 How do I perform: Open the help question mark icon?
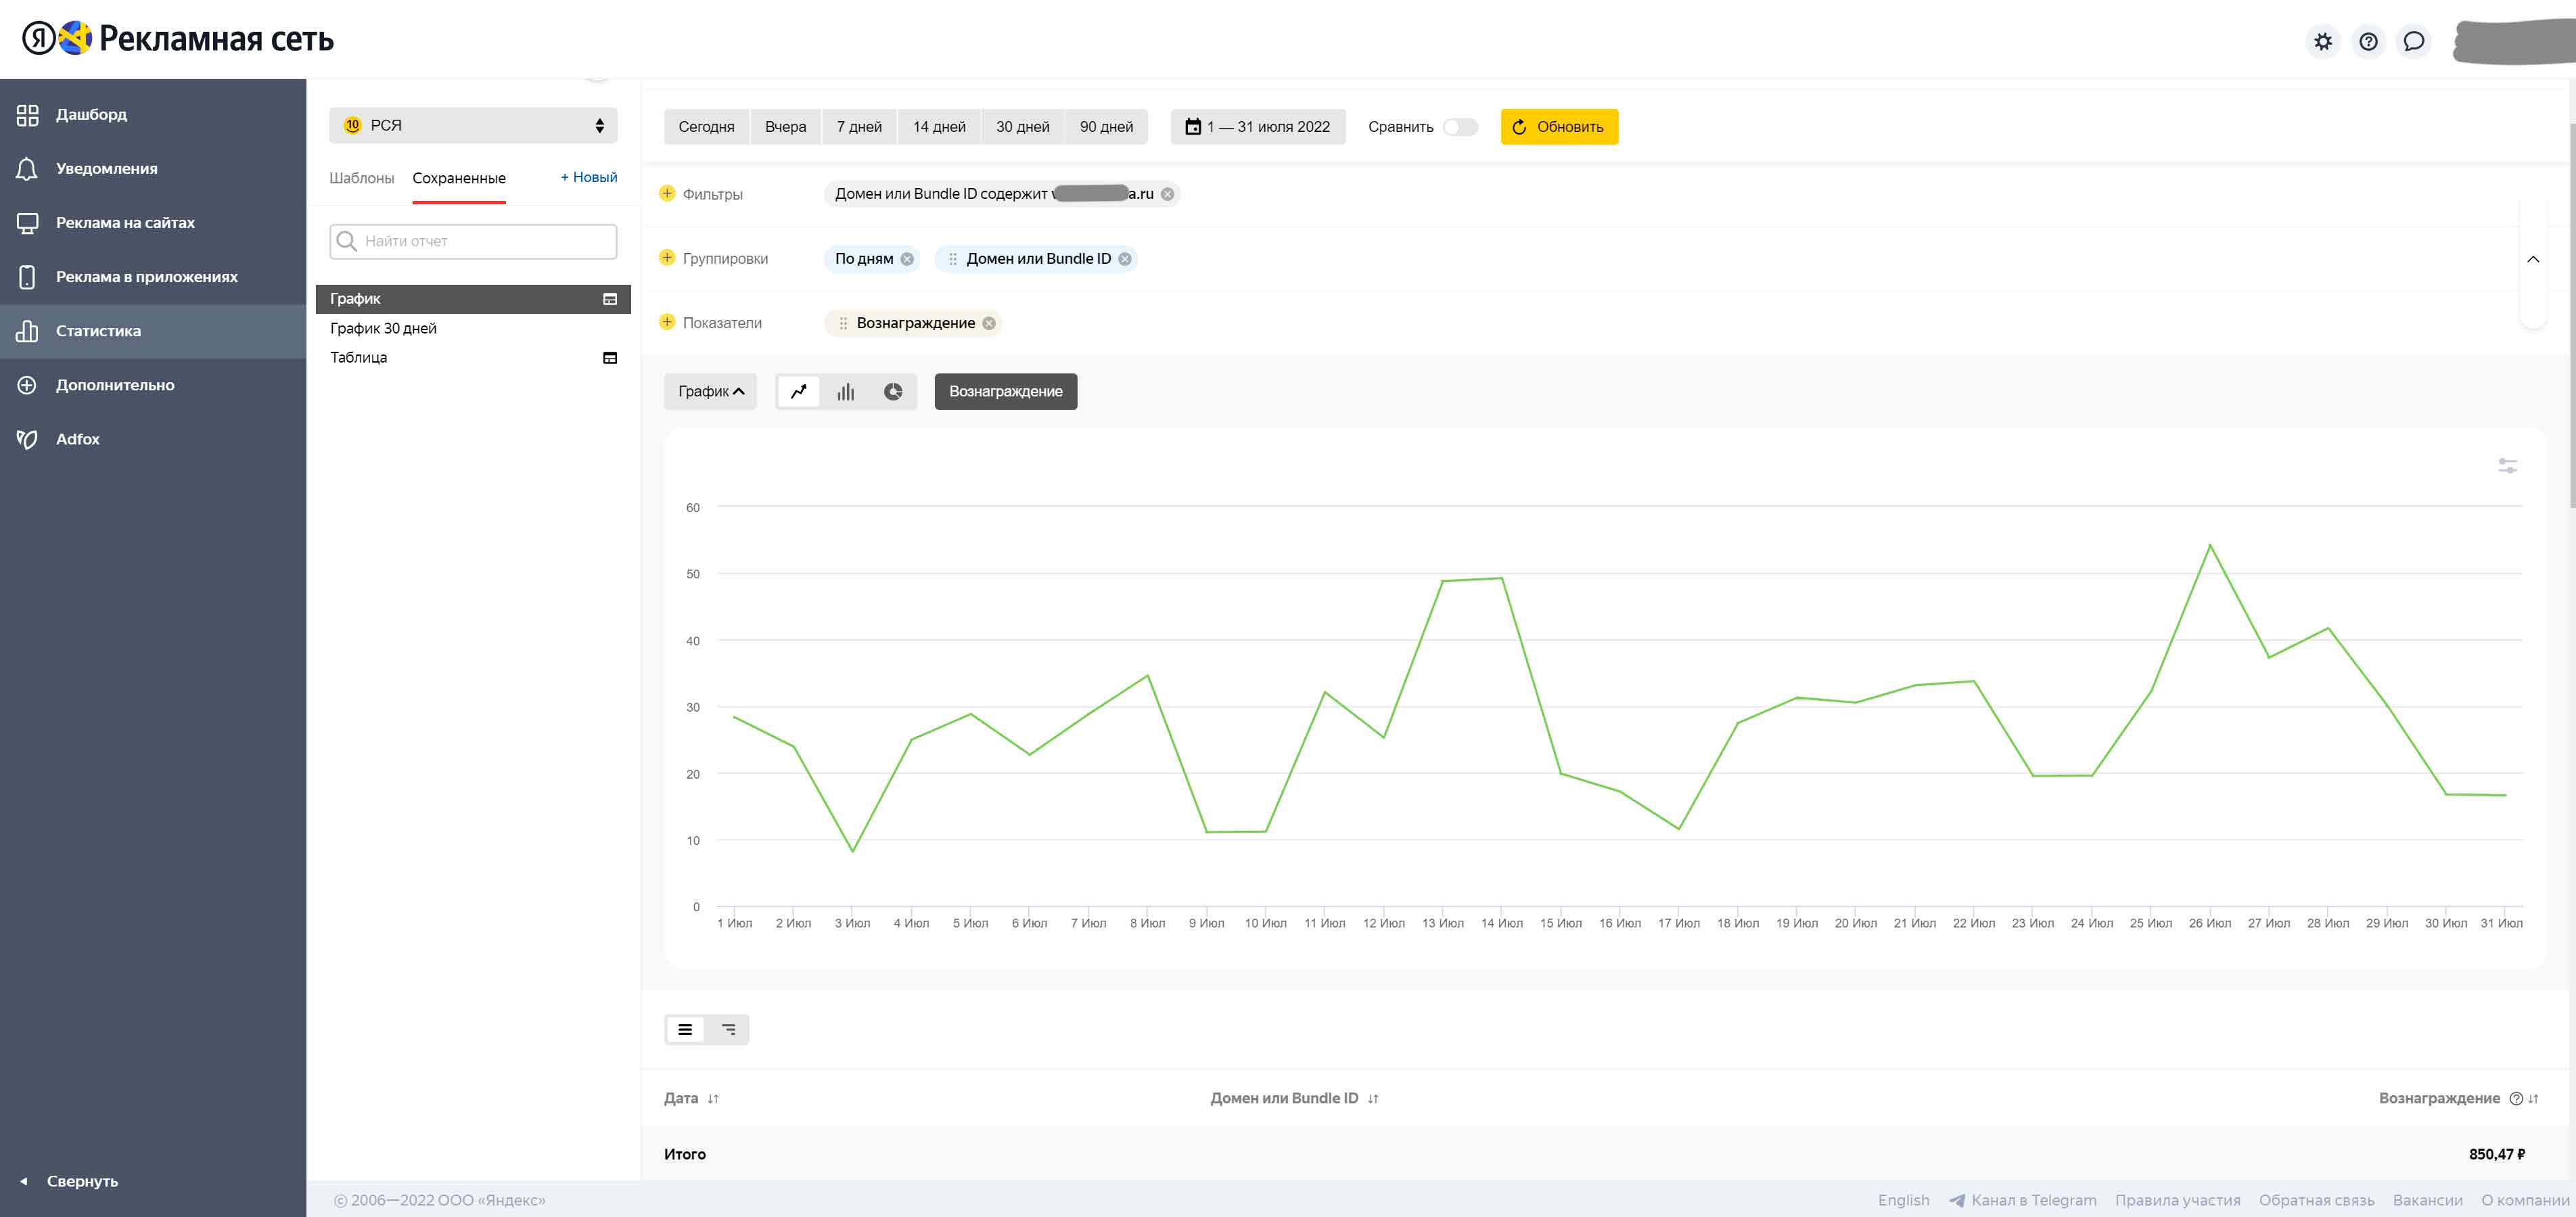tap(2368, 42)
